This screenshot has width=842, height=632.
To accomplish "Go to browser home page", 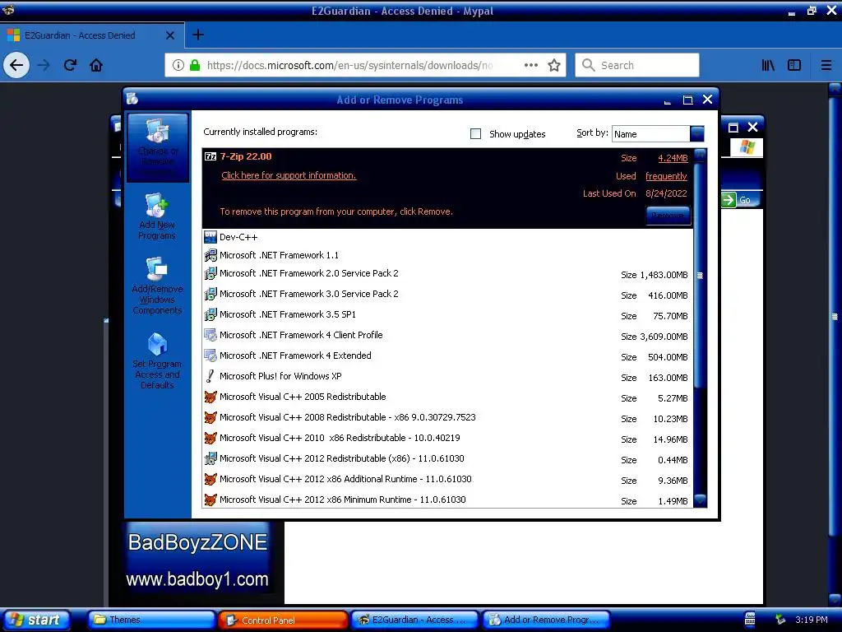I will click(96, 66).
